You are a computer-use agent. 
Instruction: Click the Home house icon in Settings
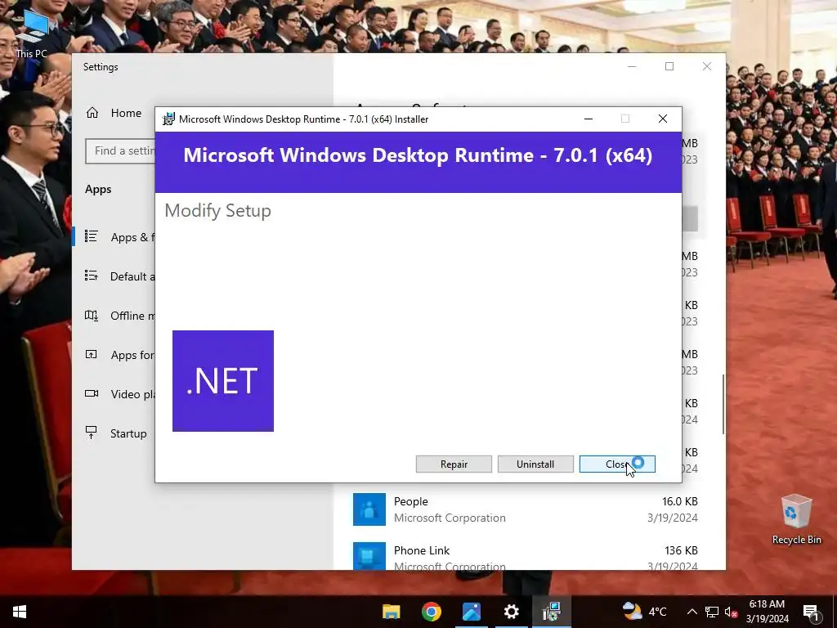pos(92,113)
